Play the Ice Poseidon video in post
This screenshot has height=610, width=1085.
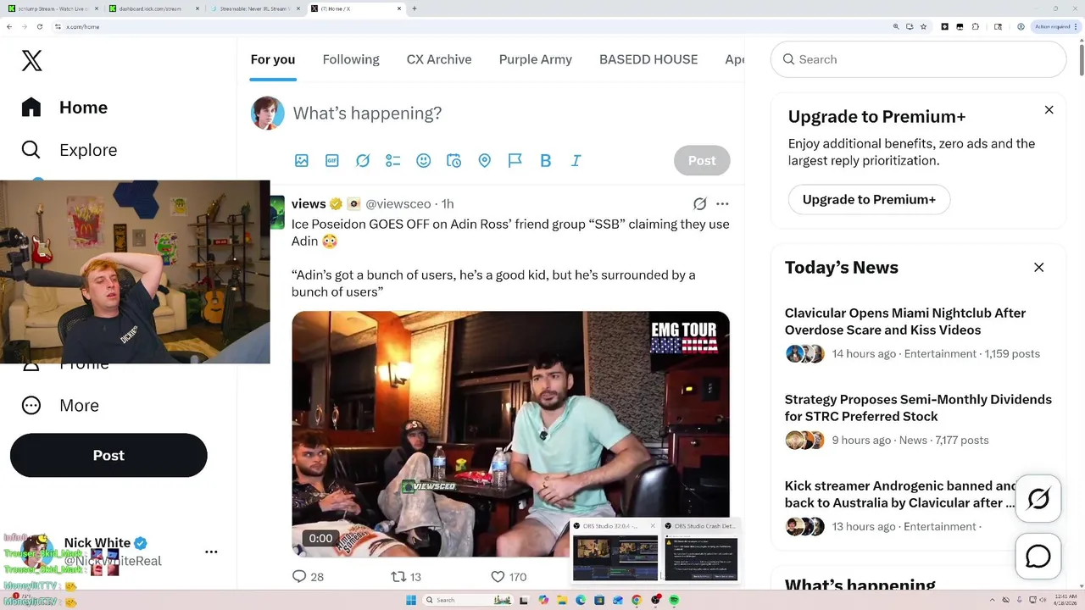(x=510, y=434)
